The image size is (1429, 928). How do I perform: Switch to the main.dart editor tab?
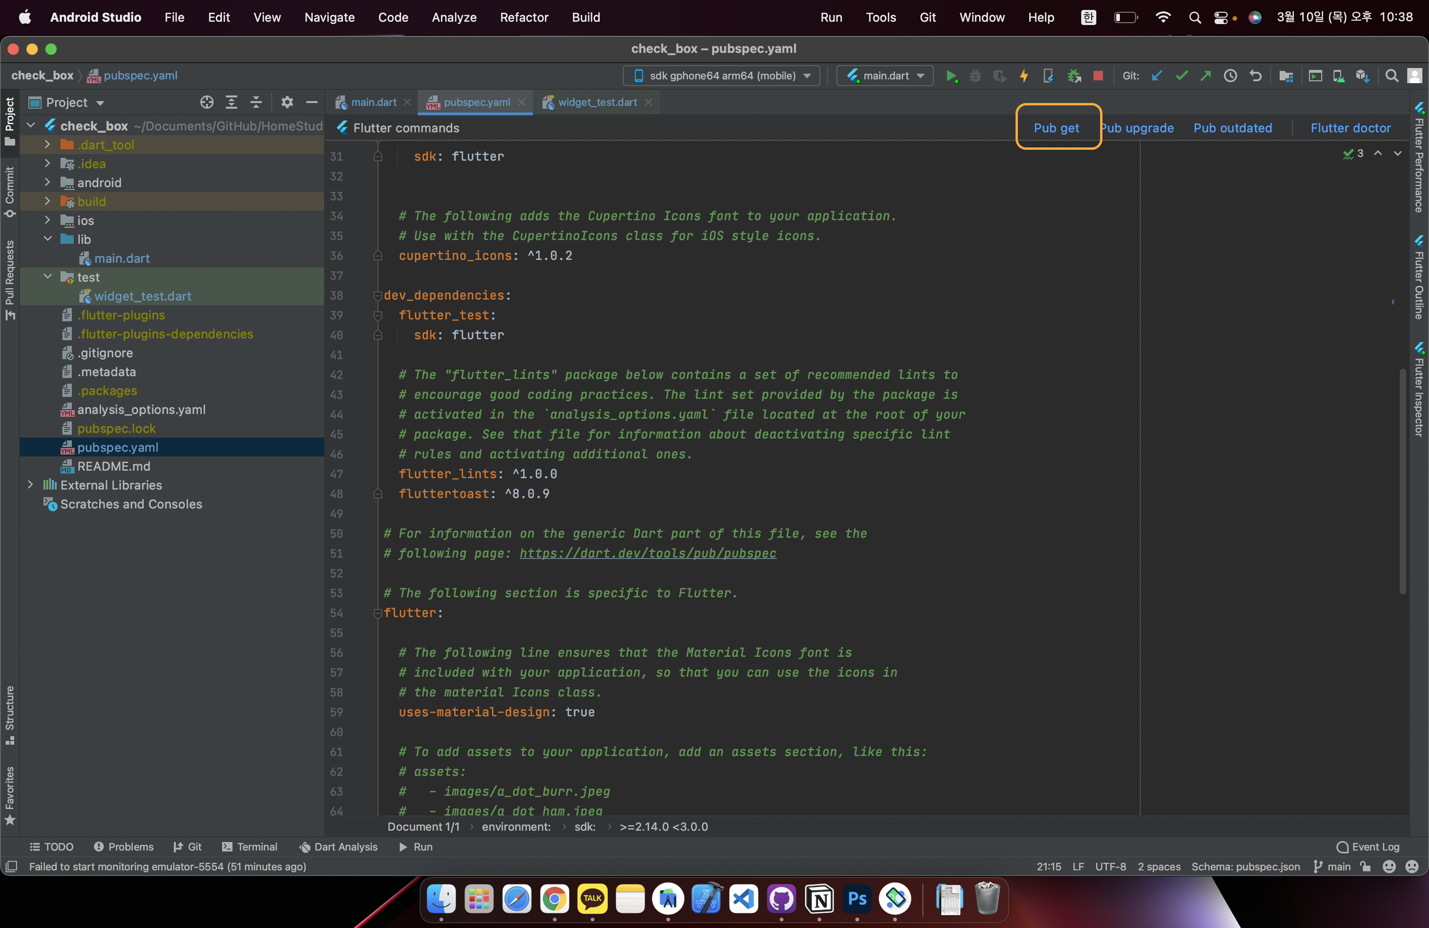(x=373, y=102)
